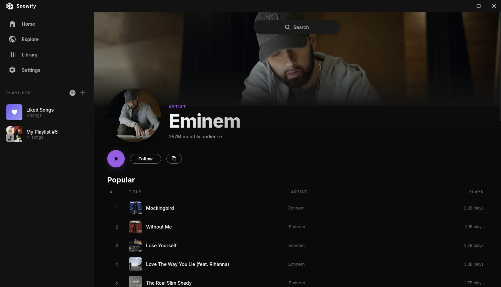Screen dimensions: 501x287
Task: Copy artist link with copy icon button
Action: click(x=174, y=159)
